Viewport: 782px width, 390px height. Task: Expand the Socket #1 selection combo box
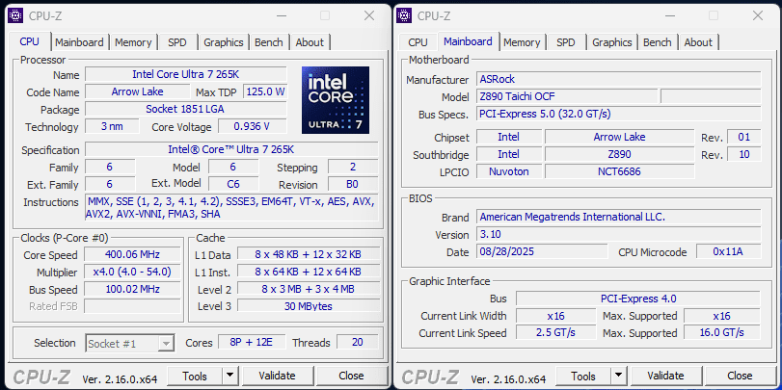click(165, 343)
